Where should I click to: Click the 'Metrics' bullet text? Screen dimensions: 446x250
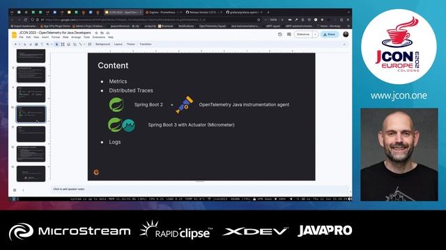pyautogui.click(x=118, y=81)
